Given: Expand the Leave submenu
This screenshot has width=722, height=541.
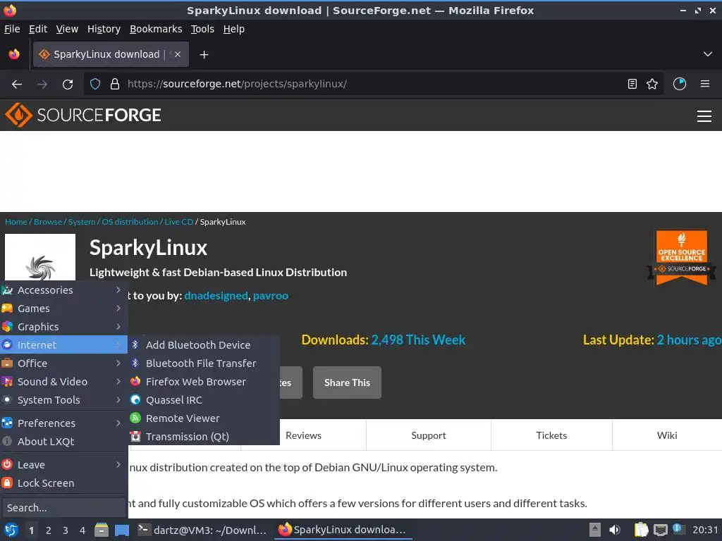Looking at the screenshot, I should (63, 465).
